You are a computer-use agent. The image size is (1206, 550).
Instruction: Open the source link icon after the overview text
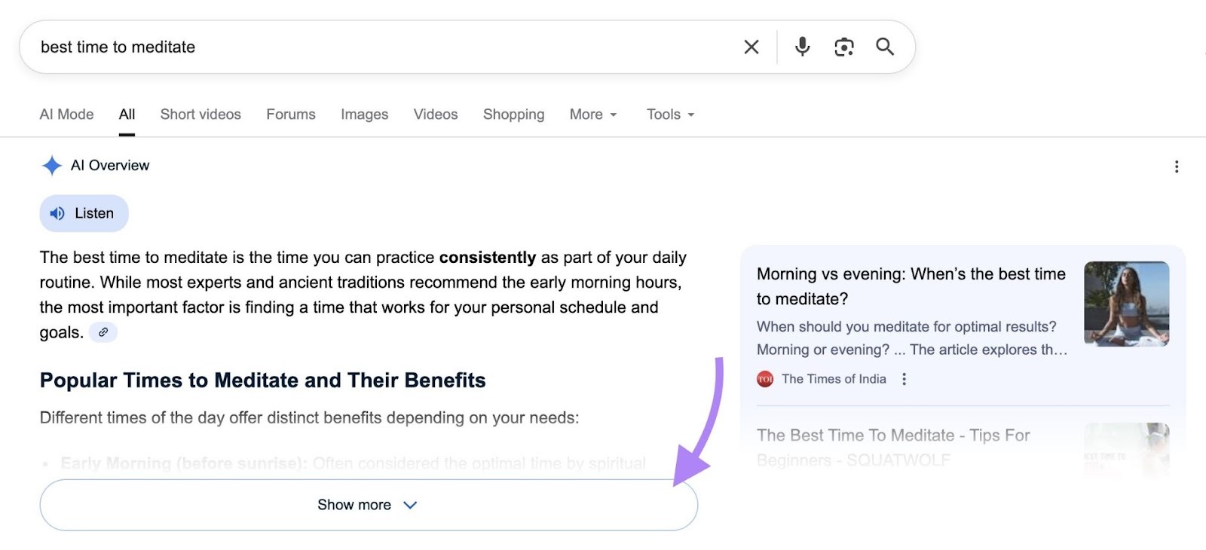(x=103, y=332)
